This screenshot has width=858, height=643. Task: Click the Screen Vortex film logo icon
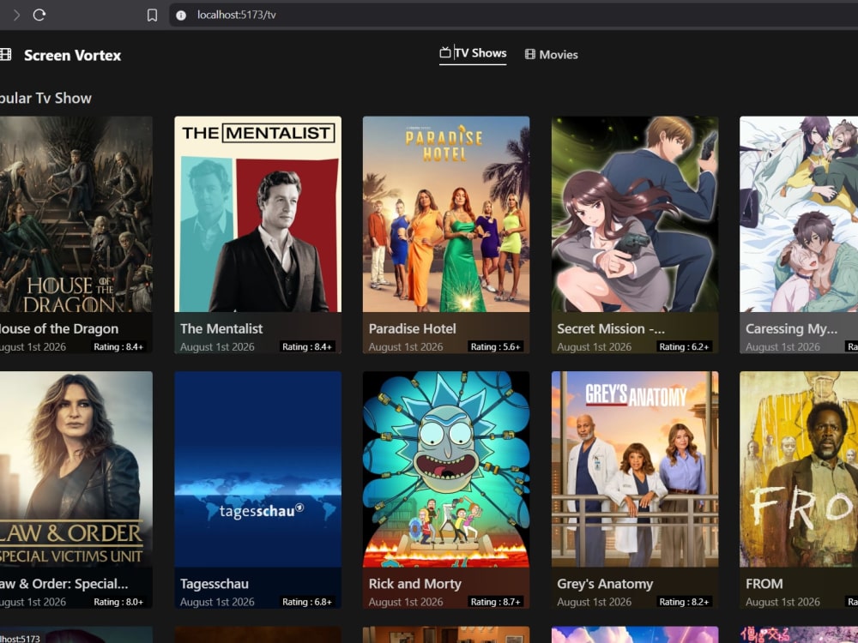[5, 54]
